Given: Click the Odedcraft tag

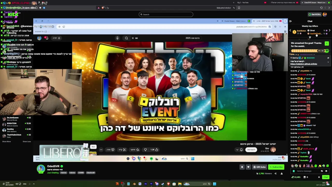Looking at the screenshot, I should point(91,173).
